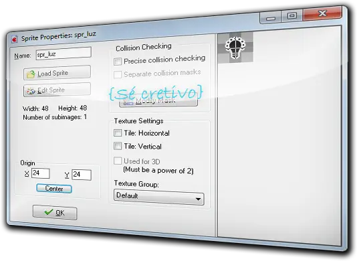The width and height of the screenshot is (357, 261).
Task: Click the sprite preview thumbnail
Action: pos(235,48)
